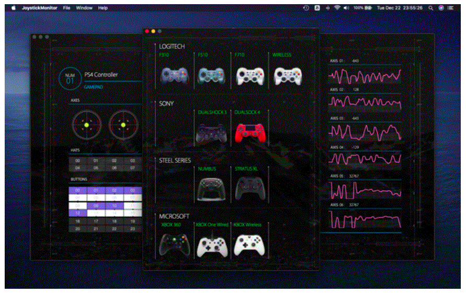Screen dimensions: 466x294
Task: Click purple button cell 00 in BUTTONS grid
Action: click(77, 190)
